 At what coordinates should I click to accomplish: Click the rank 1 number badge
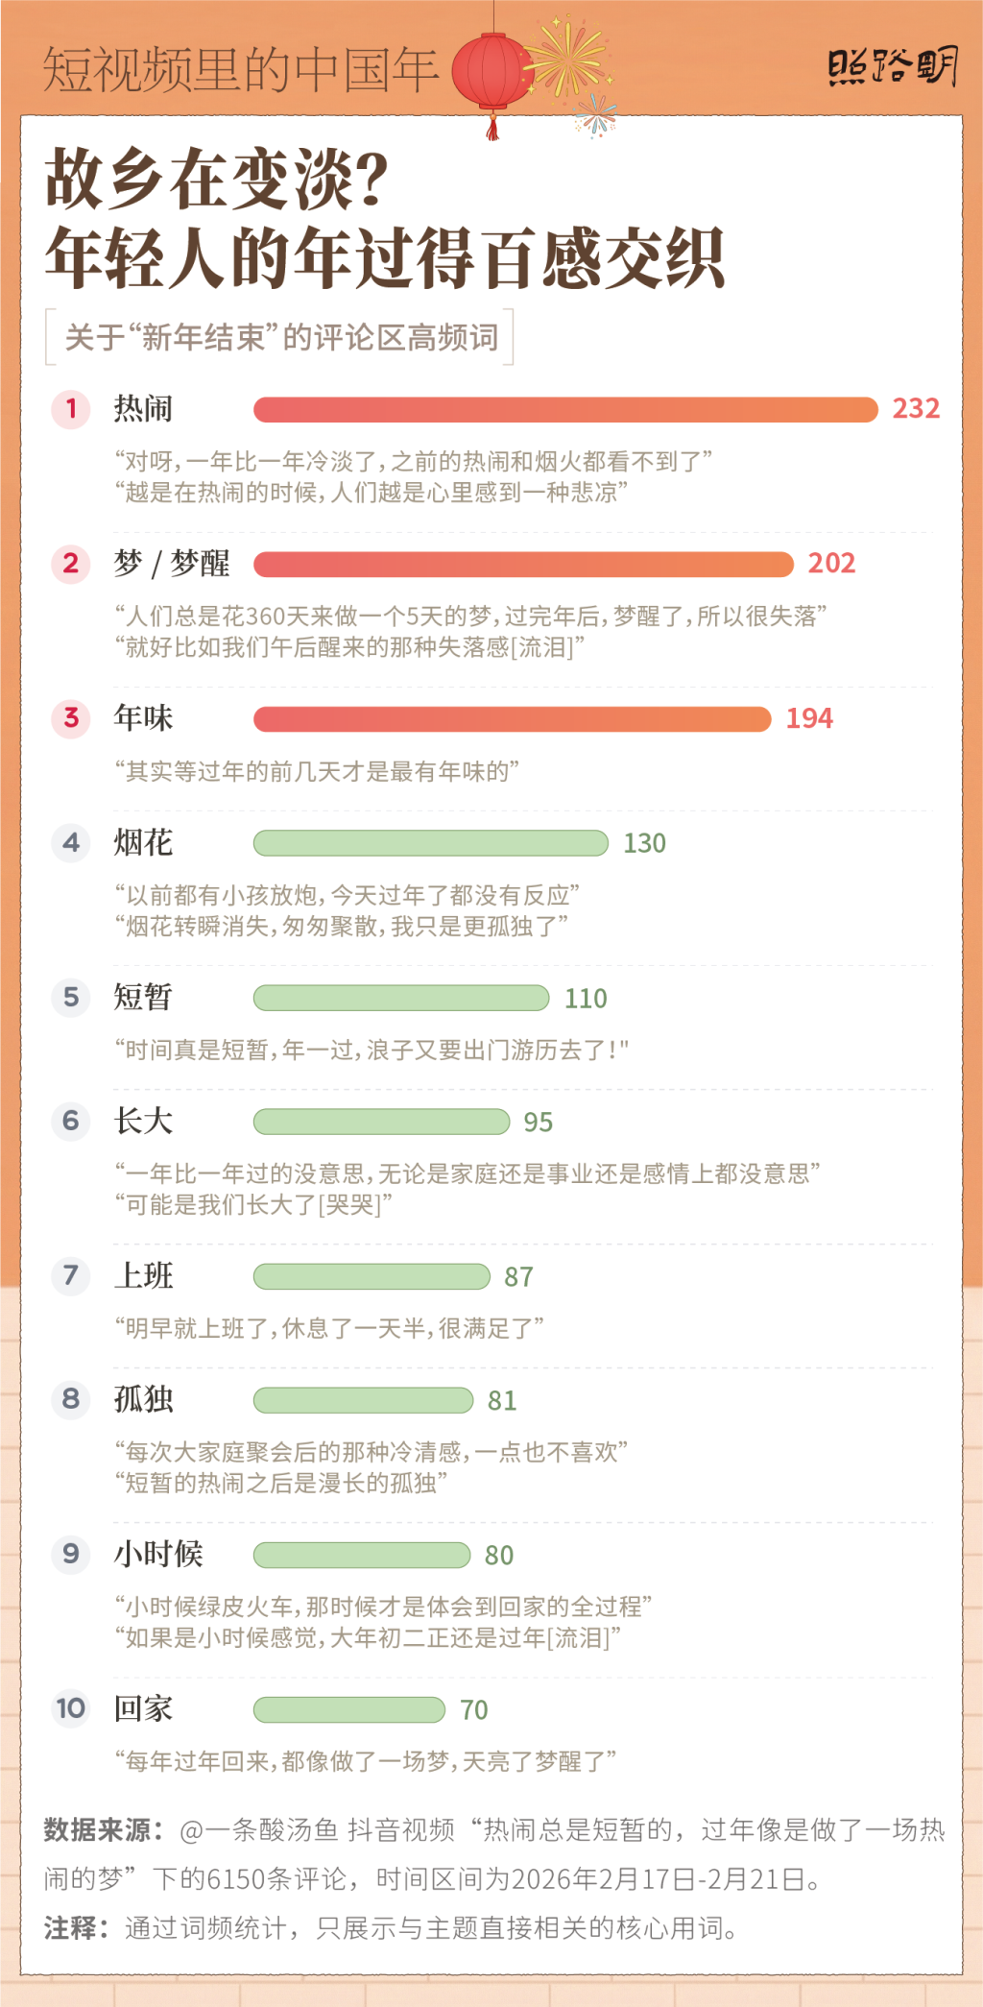click(x=71, y=409)
